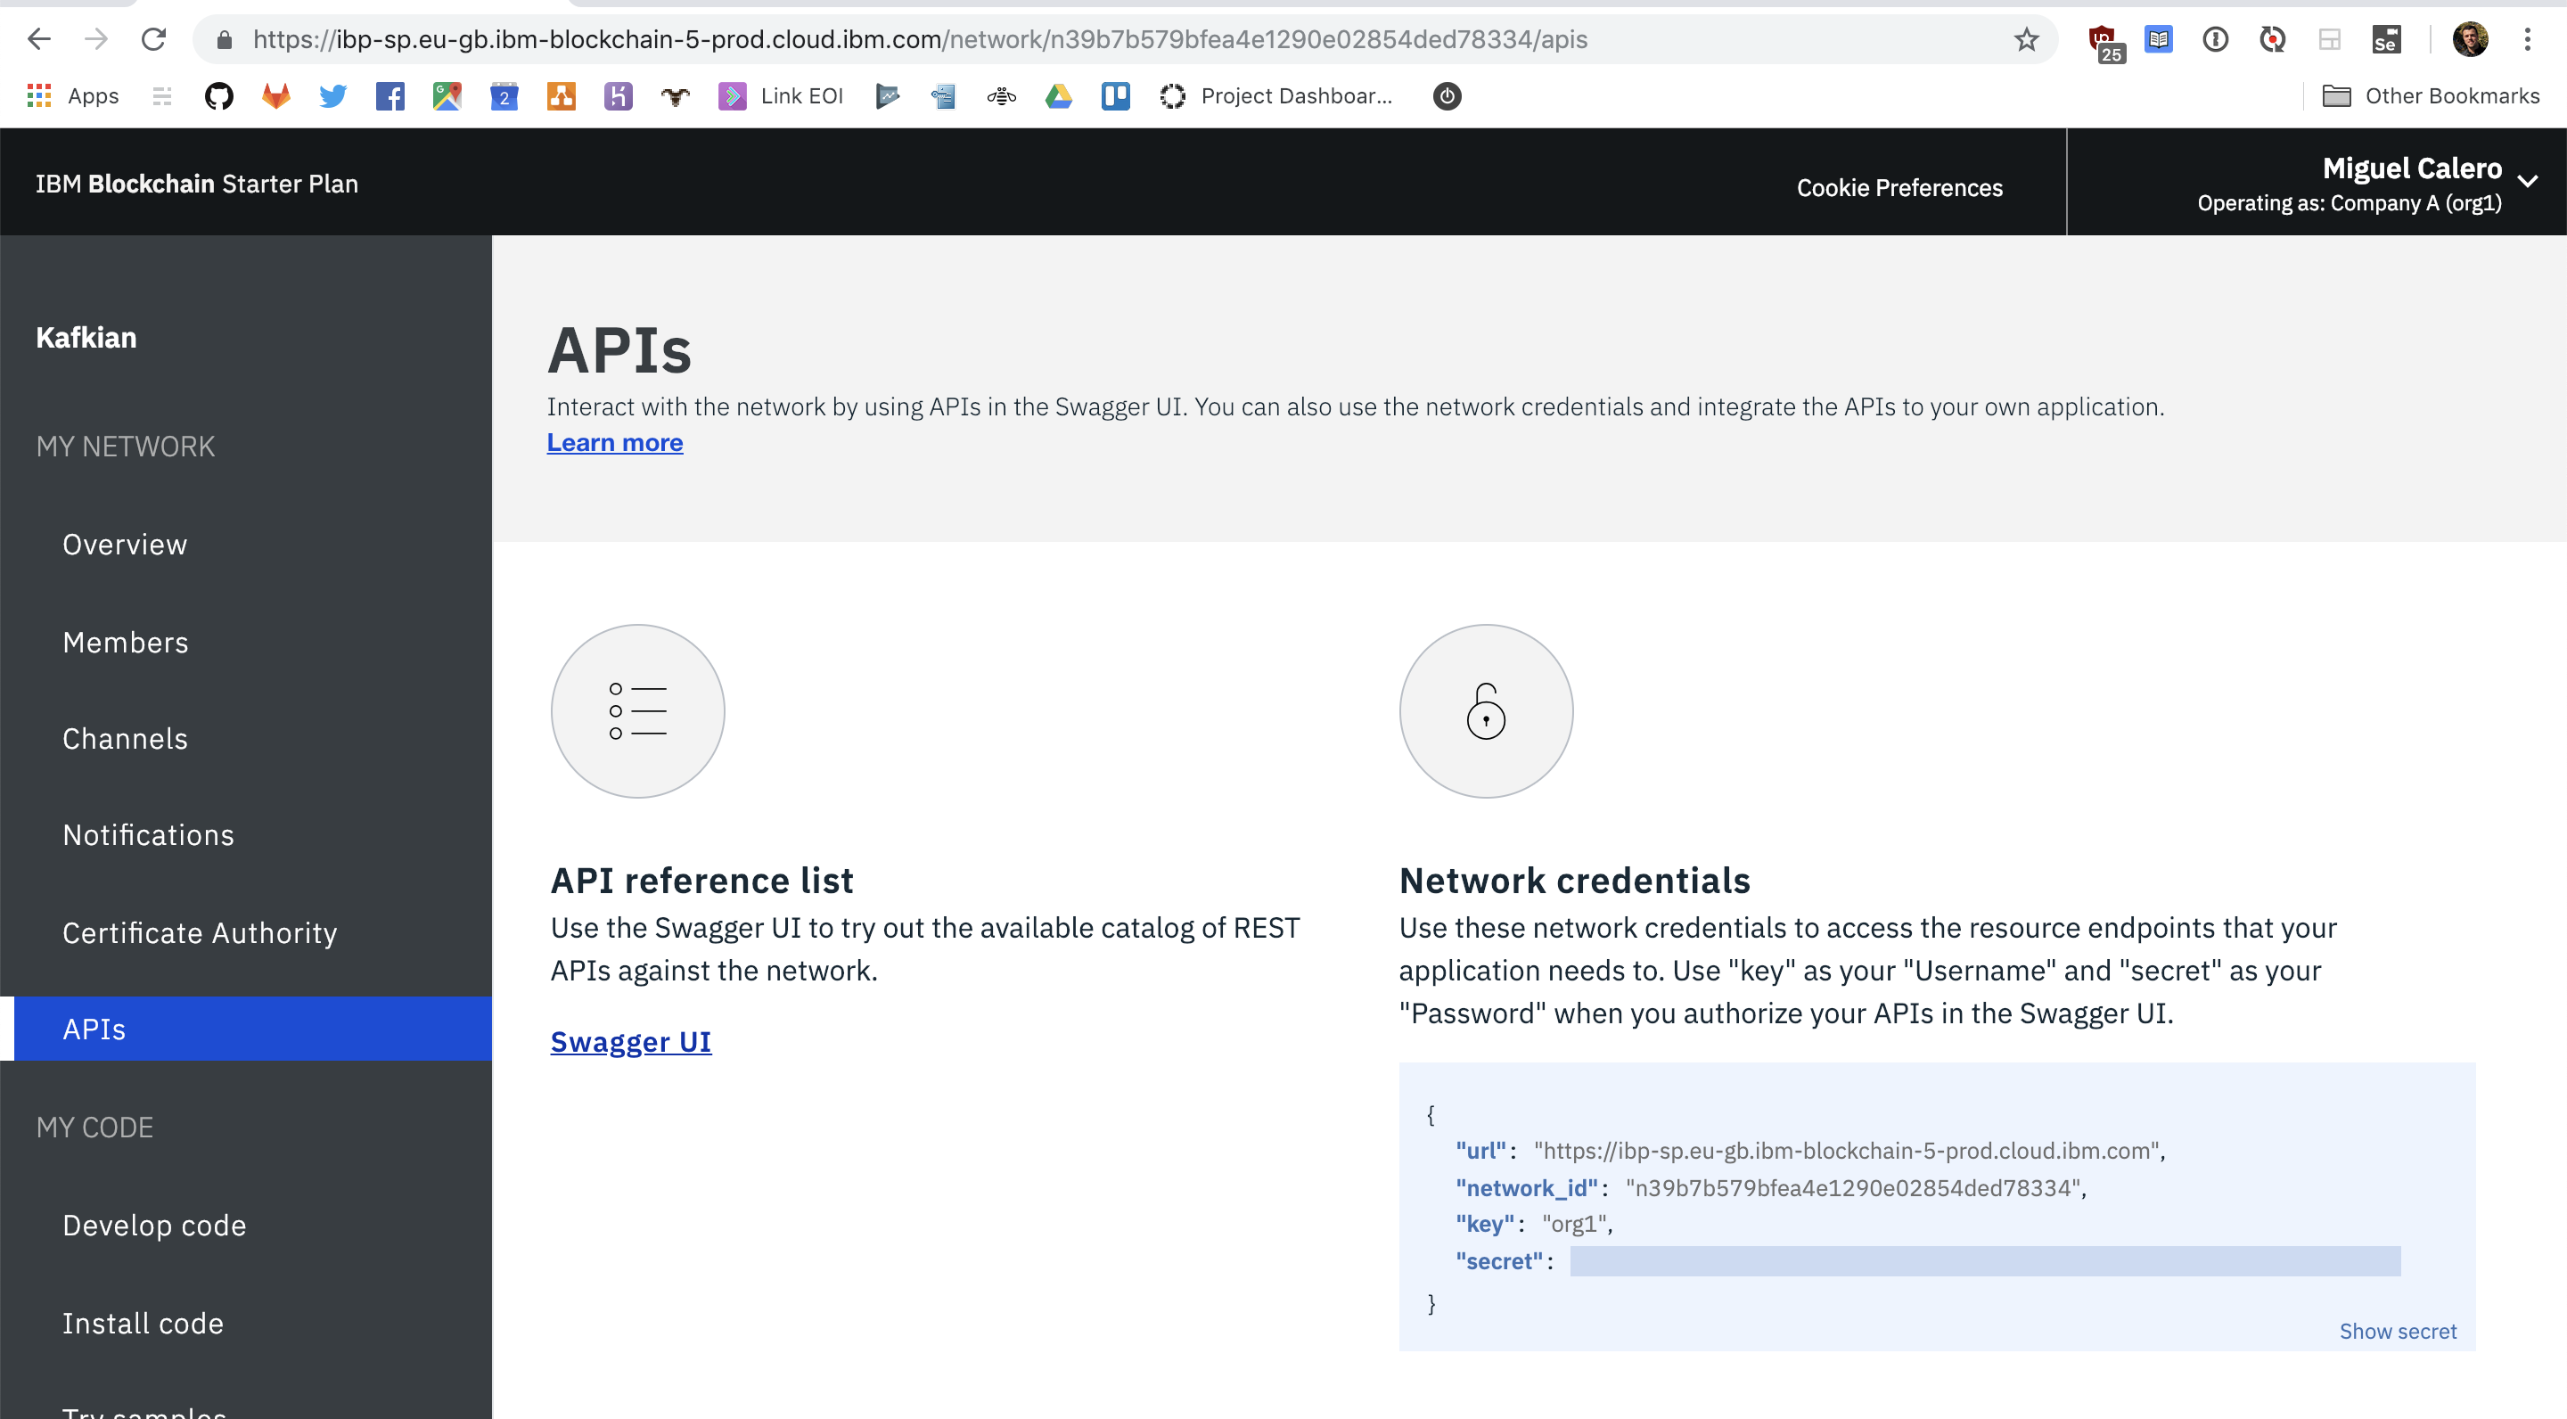The image size is (2567, 1419).
Task: Click the API reference list icon
Action: [x=638, y=710]
